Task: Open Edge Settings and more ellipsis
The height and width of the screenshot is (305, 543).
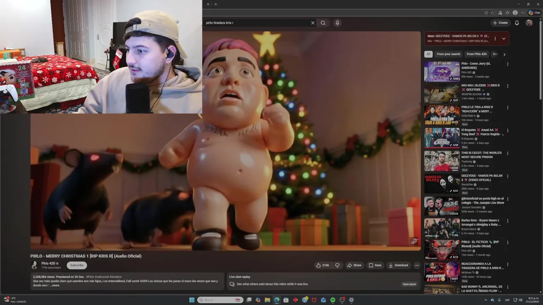Action: click(523, 13)
